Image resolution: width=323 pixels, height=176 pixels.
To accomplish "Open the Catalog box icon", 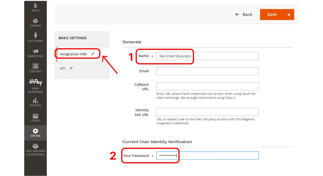I will pos(35,21).
